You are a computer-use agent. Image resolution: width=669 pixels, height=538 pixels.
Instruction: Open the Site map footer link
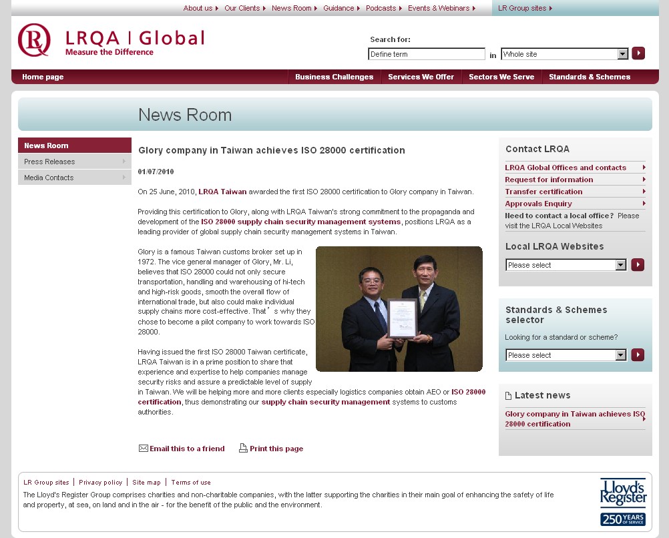click(146, 482)
